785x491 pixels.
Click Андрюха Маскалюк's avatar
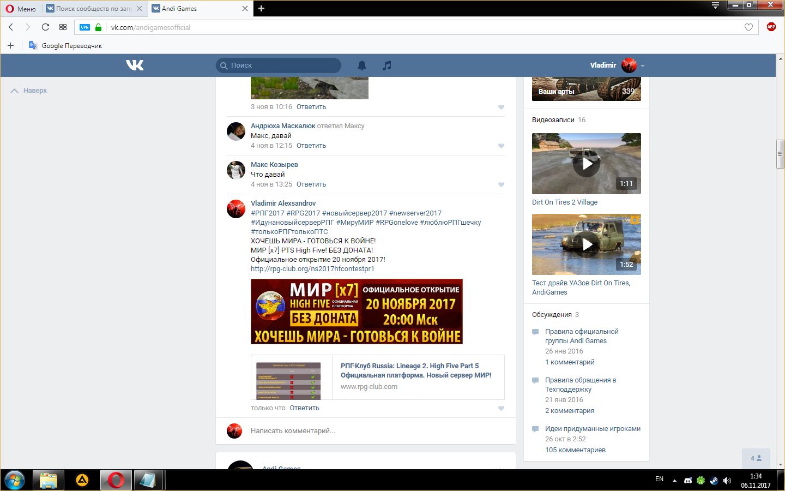pyautogui.click(x=236, y=131)
